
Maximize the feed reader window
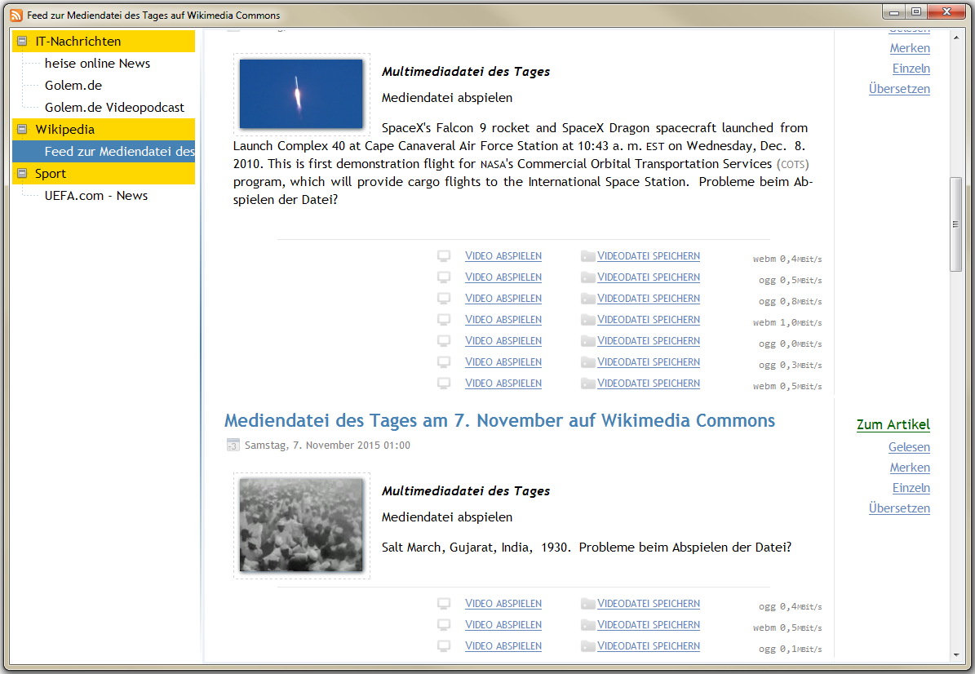[x=916, y=11]
